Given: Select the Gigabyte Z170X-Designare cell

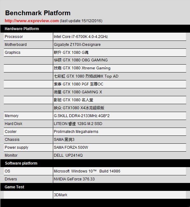Looking at the screenshot, I should pos(119,45).
